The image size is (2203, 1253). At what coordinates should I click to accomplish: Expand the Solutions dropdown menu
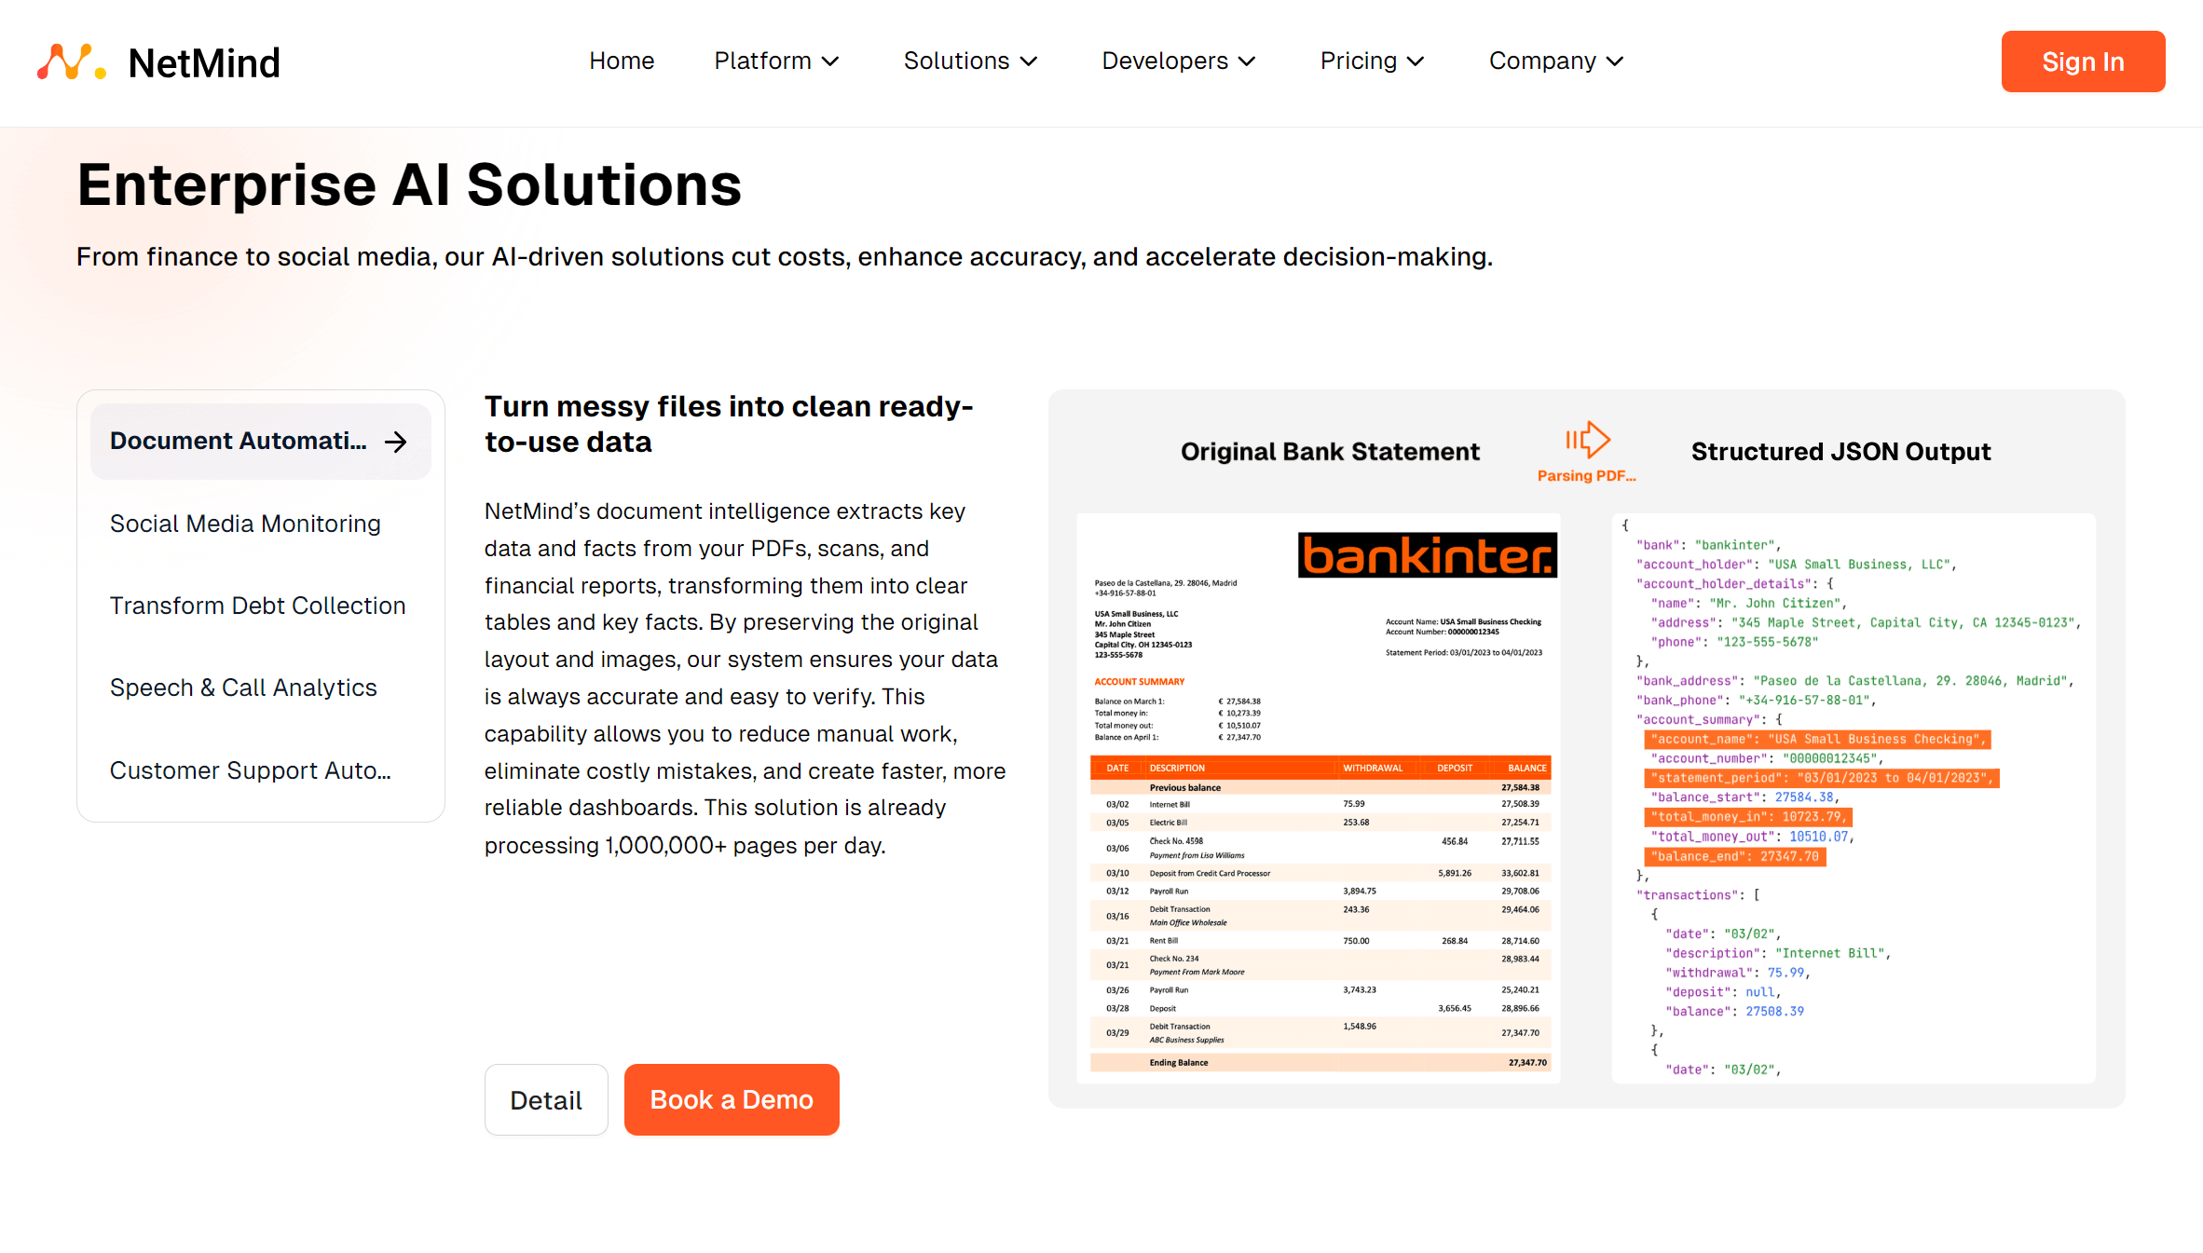coord(970,61)
